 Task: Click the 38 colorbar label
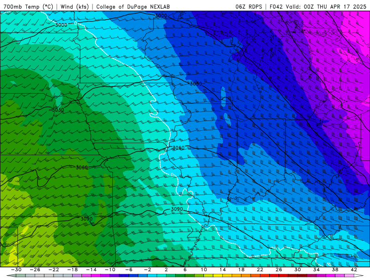[335, 270]
